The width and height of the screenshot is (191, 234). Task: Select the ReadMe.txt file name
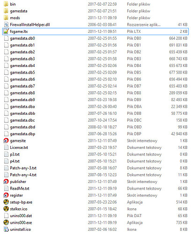(20, 189)
